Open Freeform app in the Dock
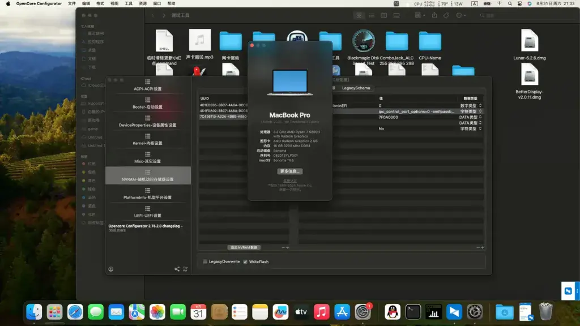This screenshot has width=580, height=326. click(x=280, y=312)
